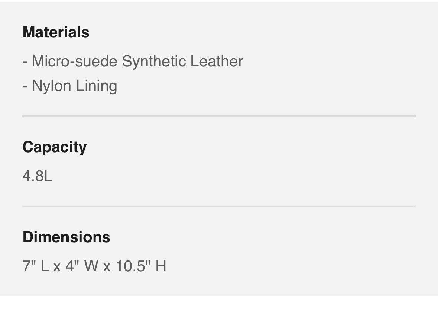Click the divider line above Dimensions
Viewport: 438px width, 318px height.
pyautogui.click(x=219, y=206)
